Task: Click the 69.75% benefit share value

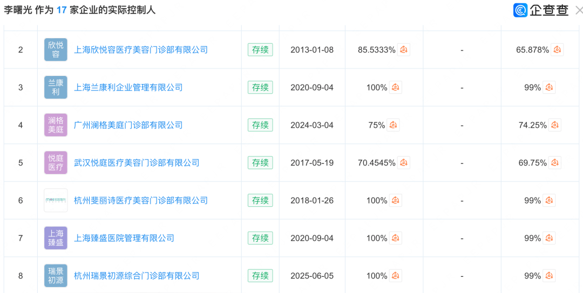Action: [x=532, y=163]
